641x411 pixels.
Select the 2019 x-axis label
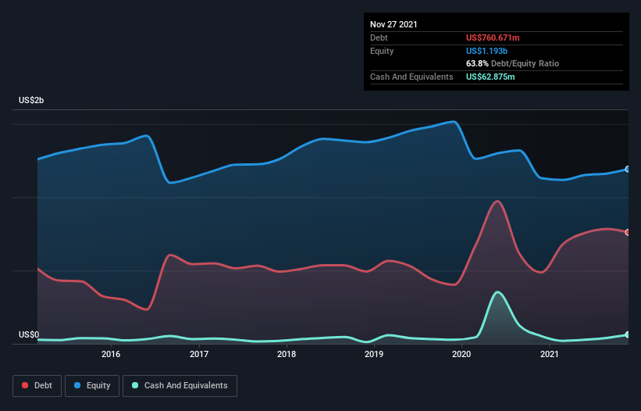click(374, 354)
